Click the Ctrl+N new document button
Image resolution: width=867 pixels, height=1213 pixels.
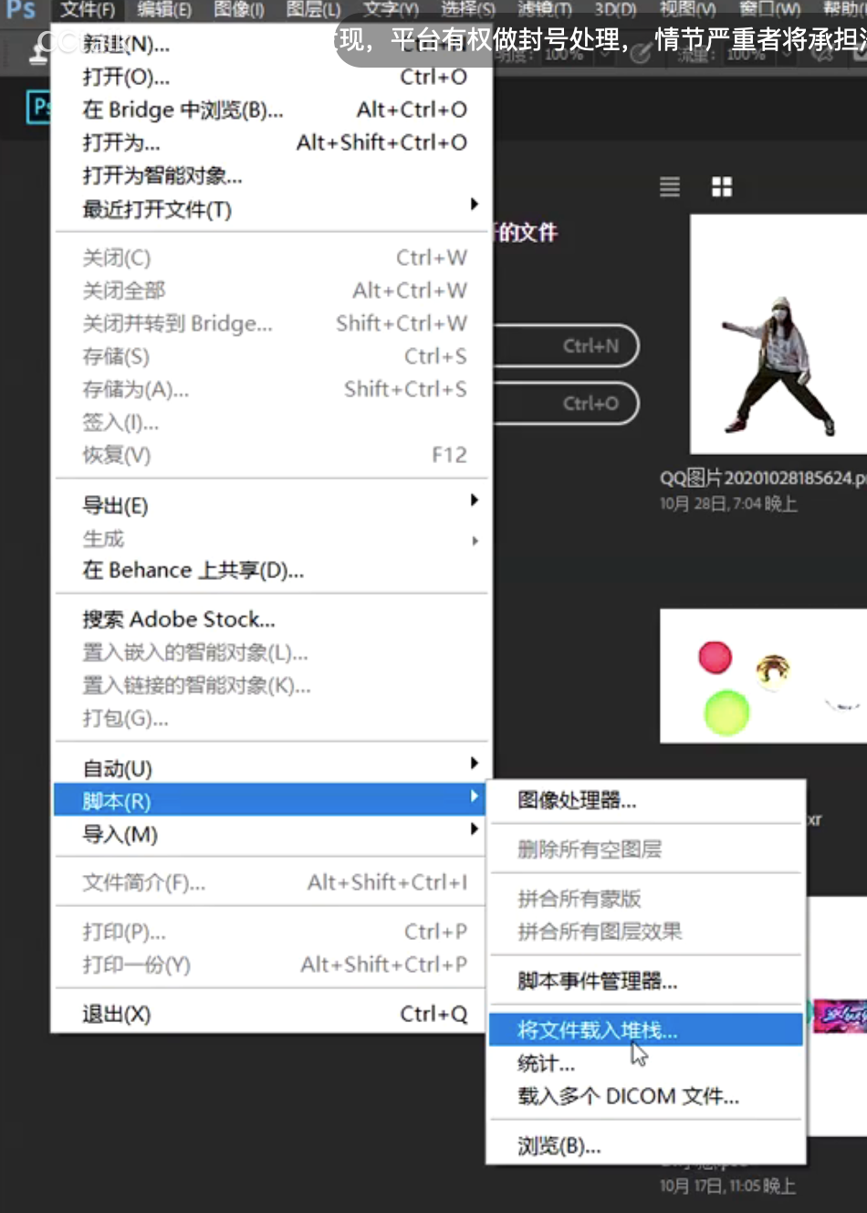point(566,346)
